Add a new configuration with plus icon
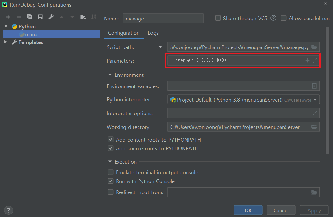This screenshot has height=217, width=333. [8, 17]
